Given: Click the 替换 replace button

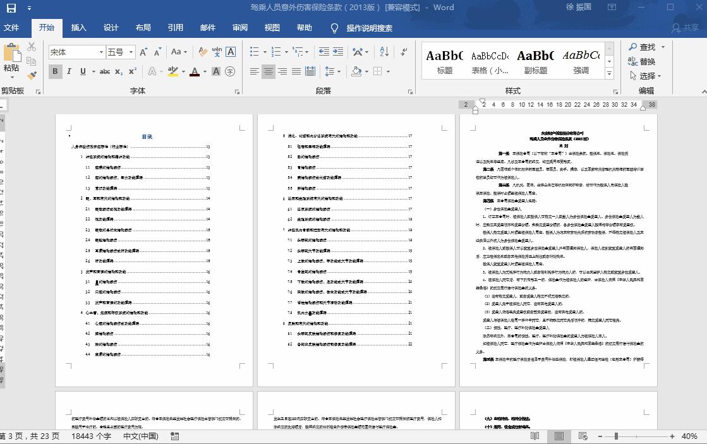Looking at the screenshot, I should (x=642, y=61).
